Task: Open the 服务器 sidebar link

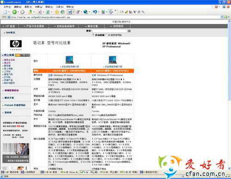Action: click(7, 66)
